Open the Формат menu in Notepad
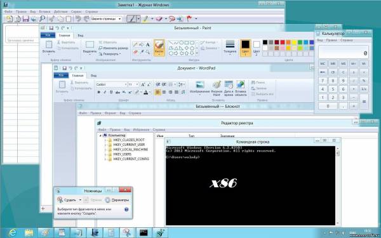This screenshot has width=381, height=238. coord(110,113)
